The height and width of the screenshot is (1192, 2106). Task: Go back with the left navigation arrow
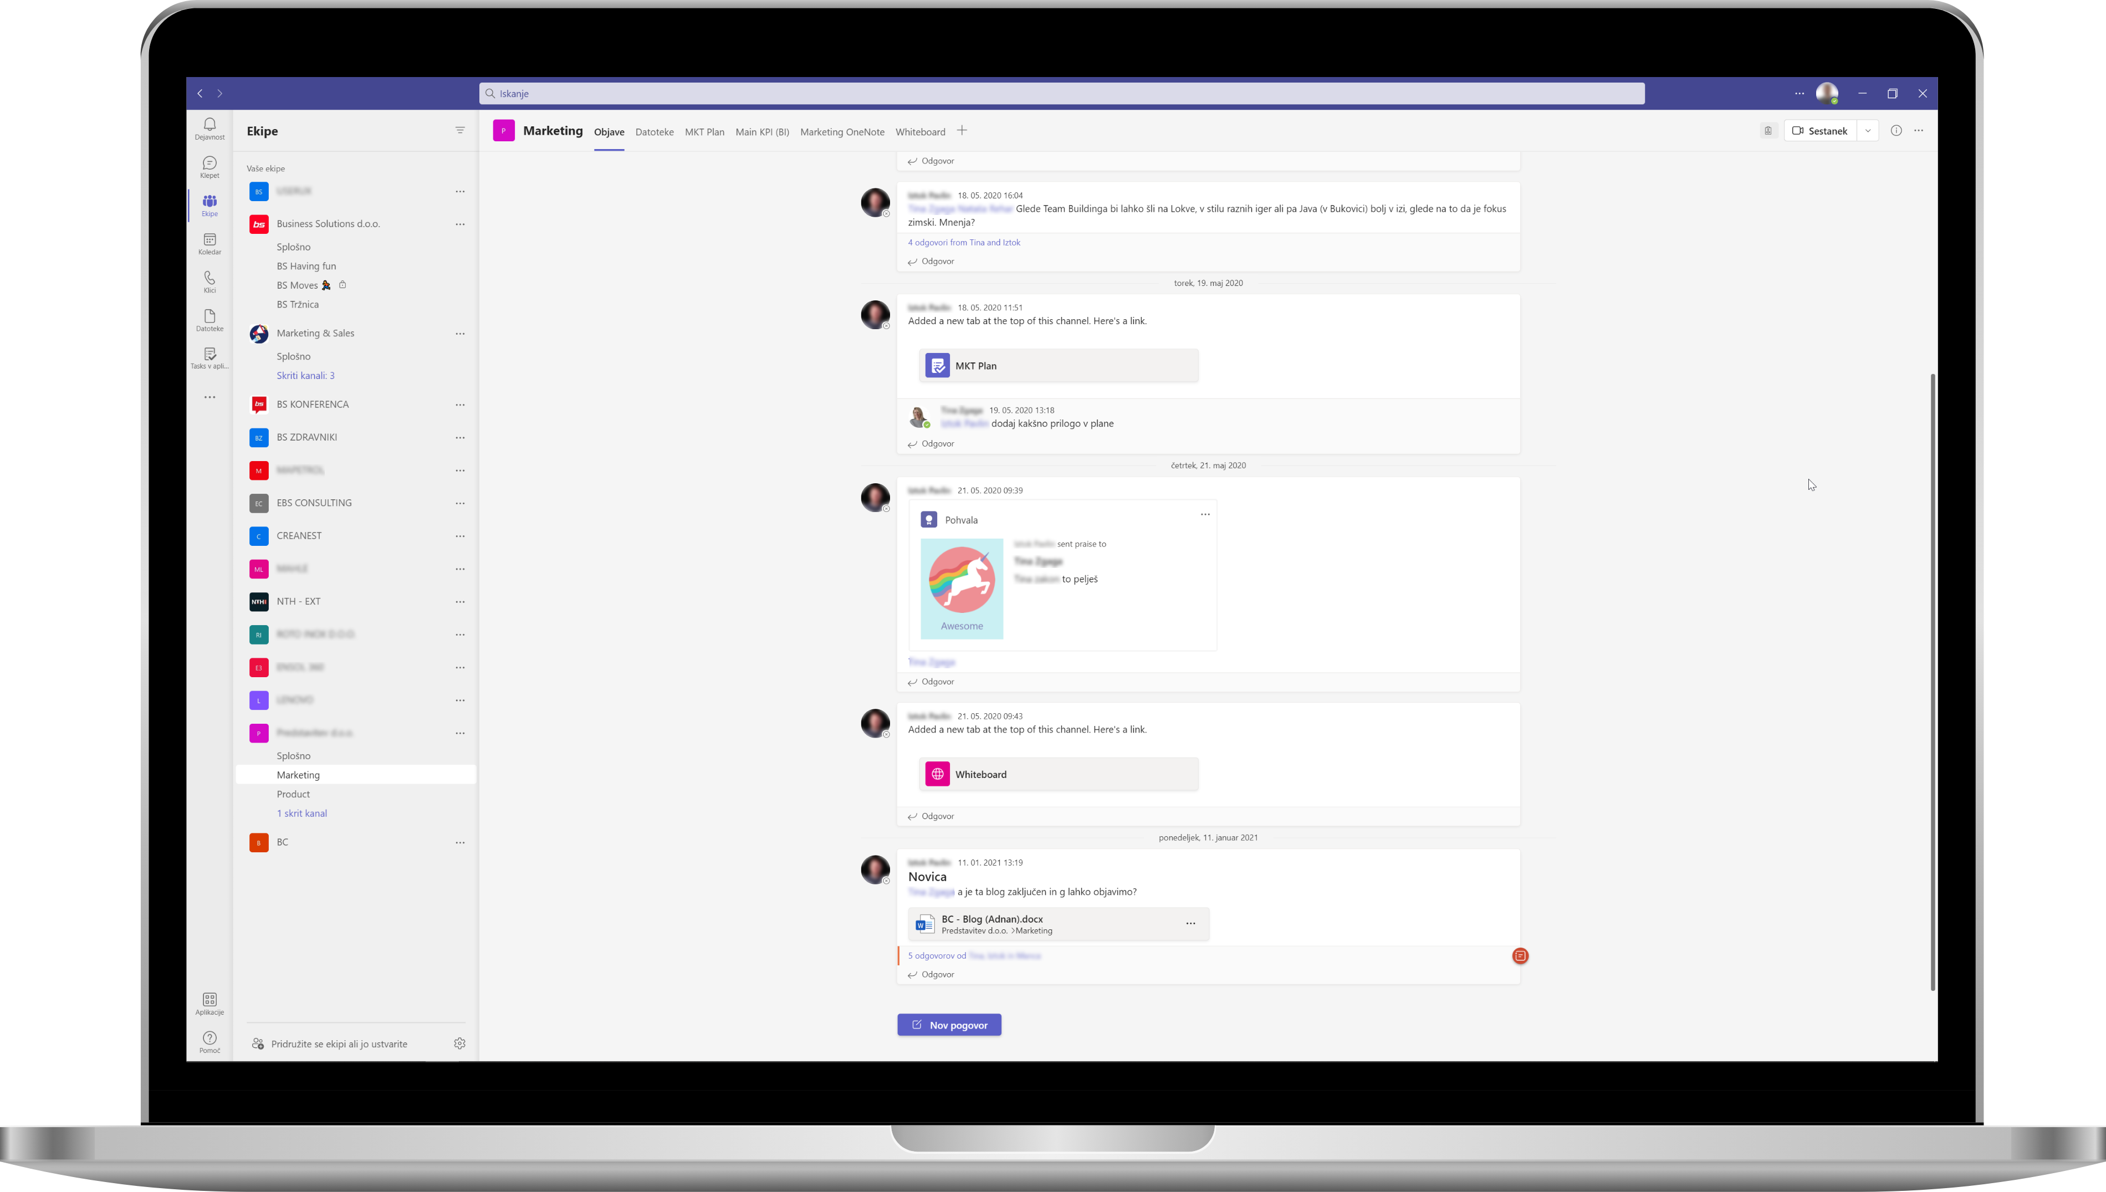coord(200,93)
